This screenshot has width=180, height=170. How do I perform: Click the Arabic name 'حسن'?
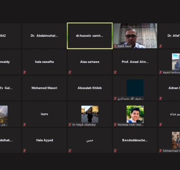pos(90,140)
